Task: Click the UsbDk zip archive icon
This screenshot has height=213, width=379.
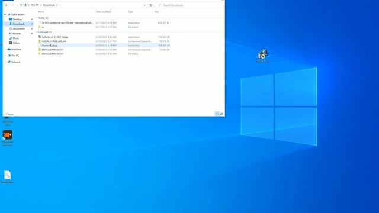Action: (x=40, y=41)
